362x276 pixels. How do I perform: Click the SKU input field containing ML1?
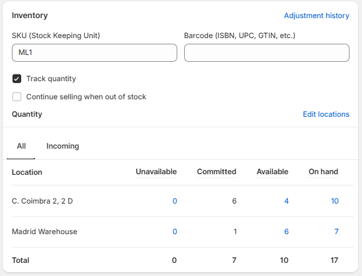[x=94, y=52]
